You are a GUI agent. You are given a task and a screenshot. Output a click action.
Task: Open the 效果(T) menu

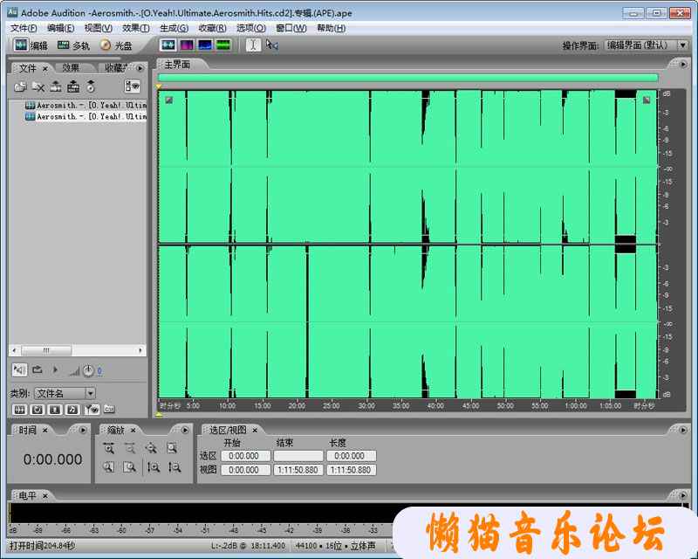(136, 28)
